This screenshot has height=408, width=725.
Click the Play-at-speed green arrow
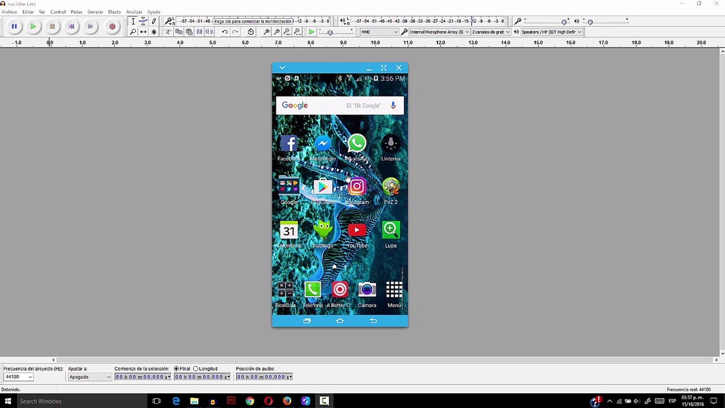pos(312,32)
